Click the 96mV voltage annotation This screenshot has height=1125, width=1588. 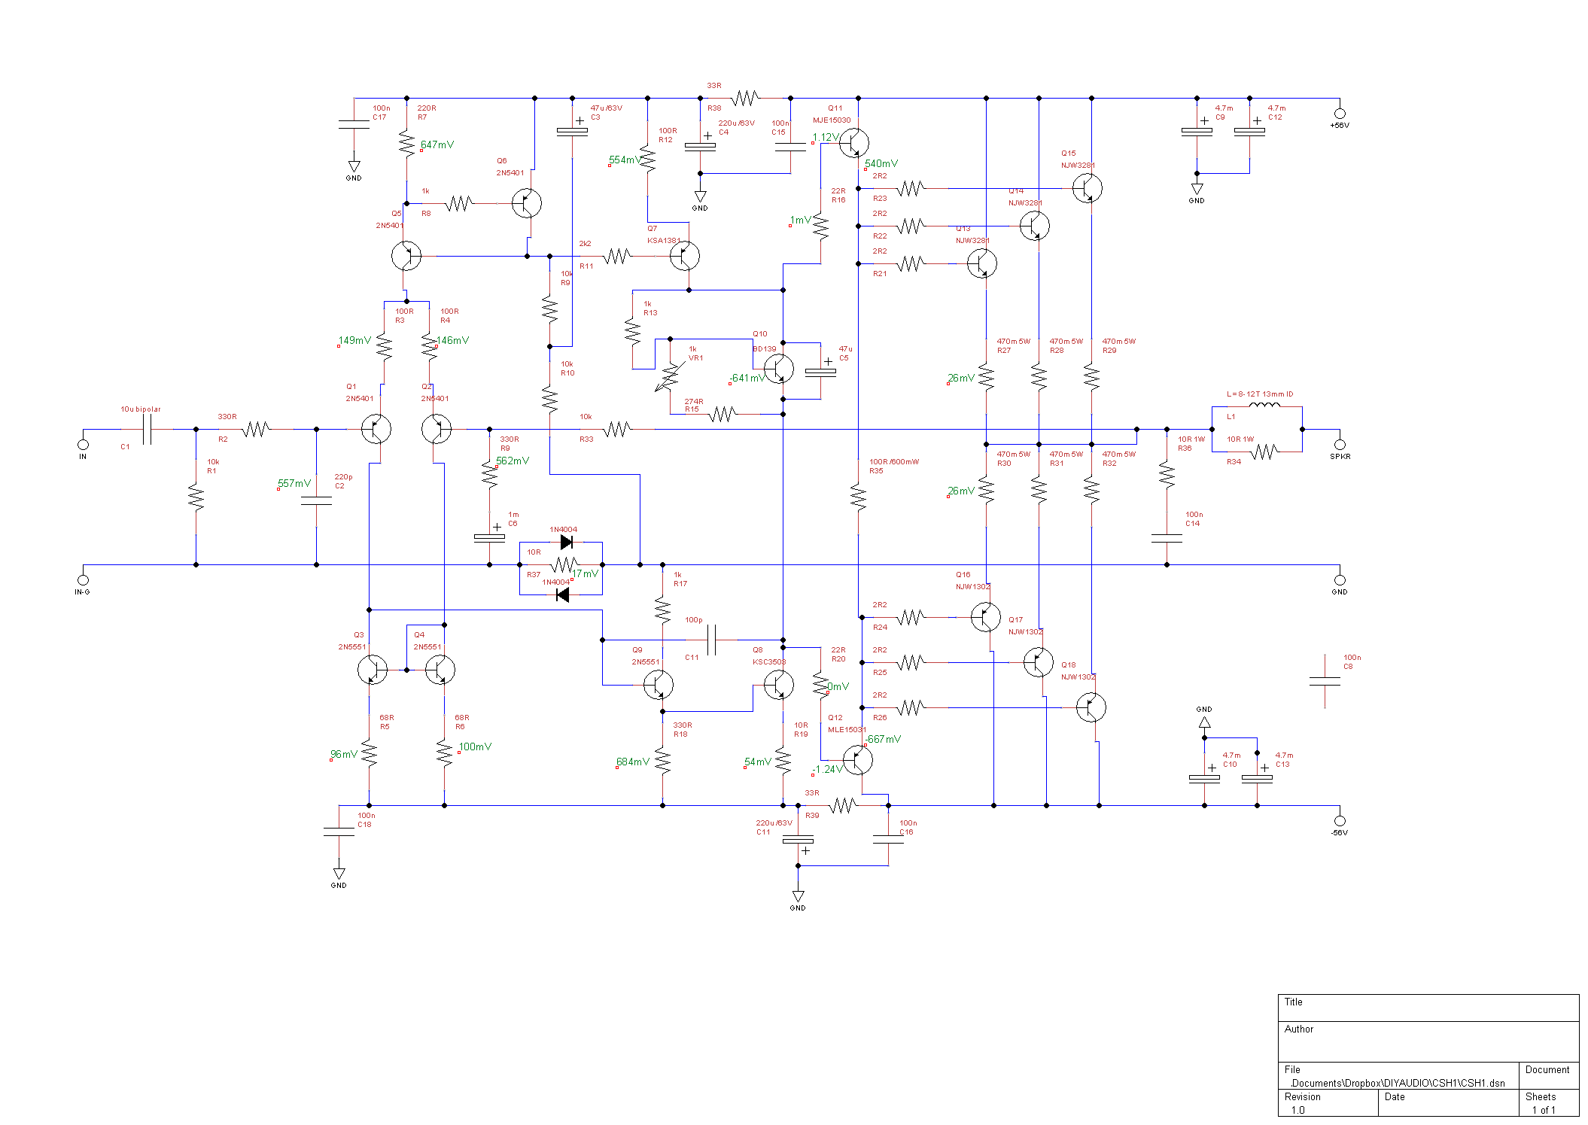click(x=344, y=754)
